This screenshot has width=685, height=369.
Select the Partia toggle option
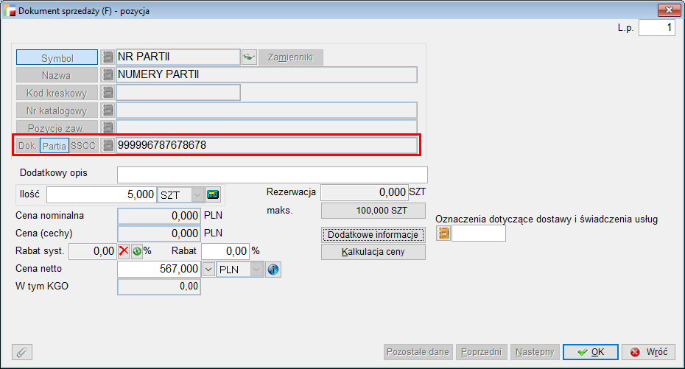point(55,146)
